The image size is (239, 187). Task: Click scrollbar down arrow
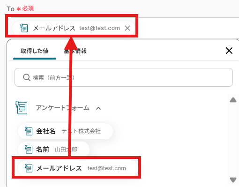[233, 180]
